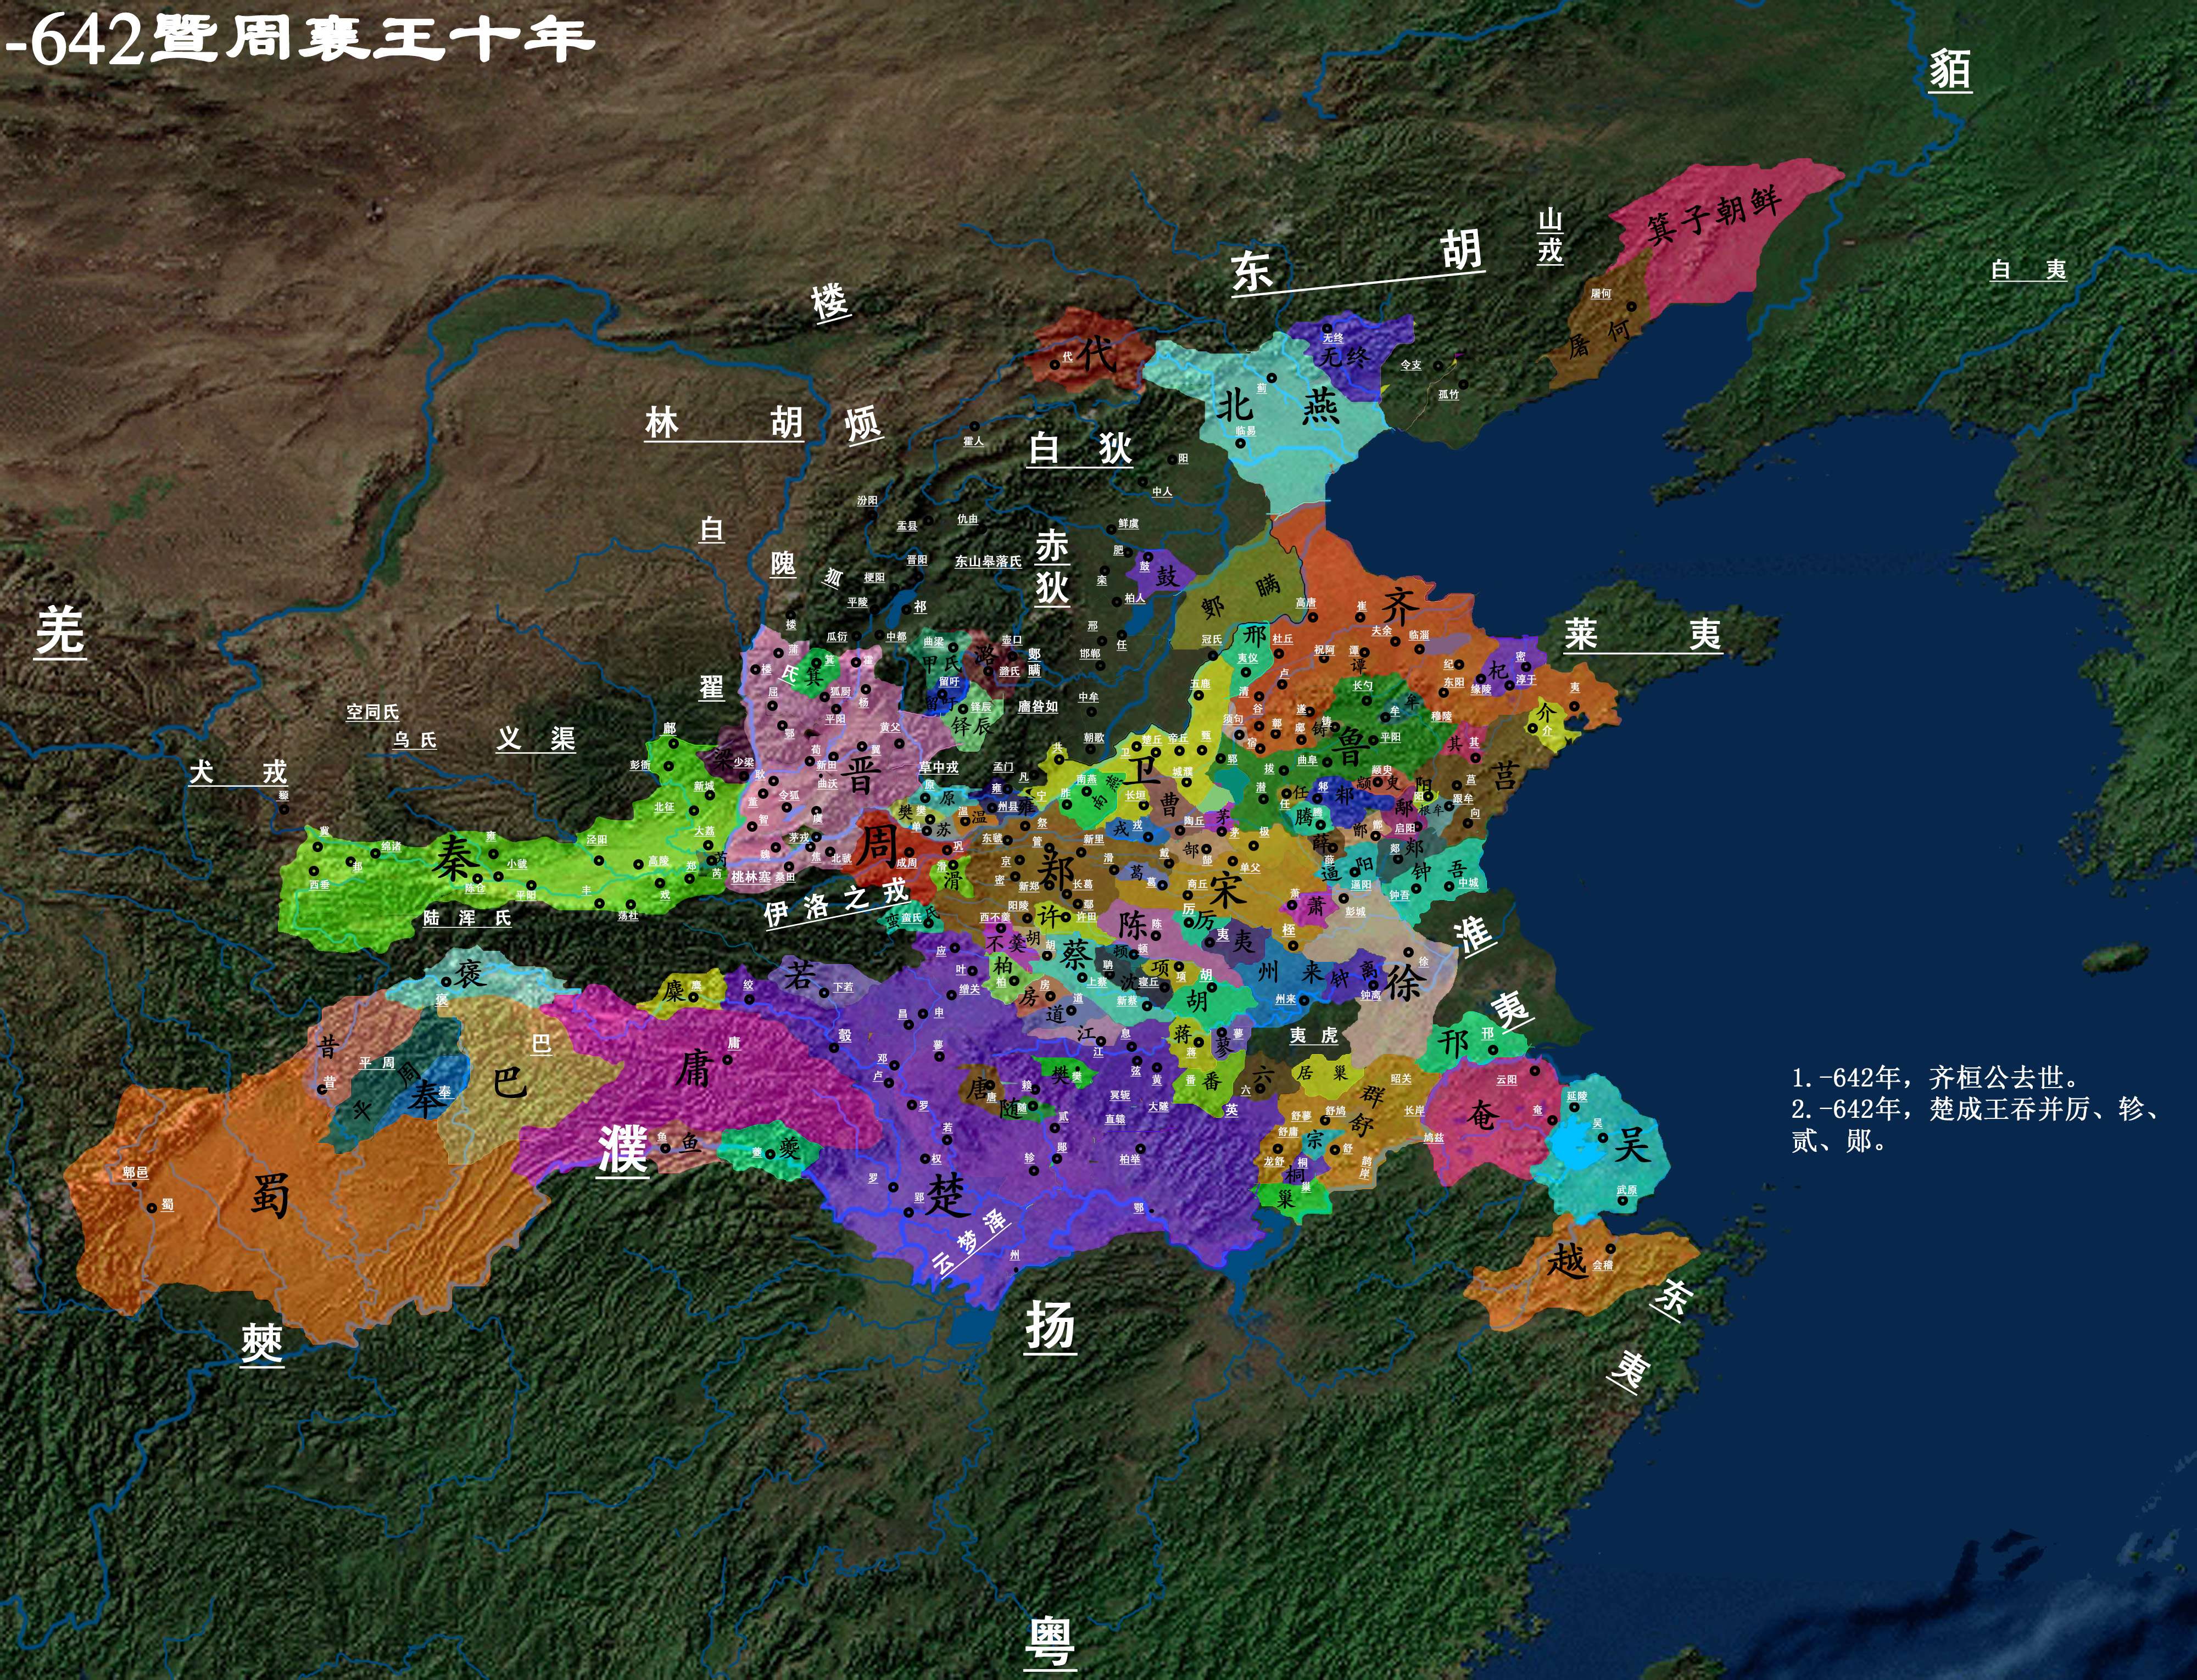
Task: Select the 曲阜 city marker in 鲁
Action: [1328, 763]
